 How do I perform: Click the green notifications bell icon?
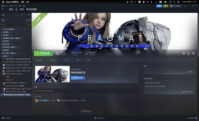(x=166, y=6)
